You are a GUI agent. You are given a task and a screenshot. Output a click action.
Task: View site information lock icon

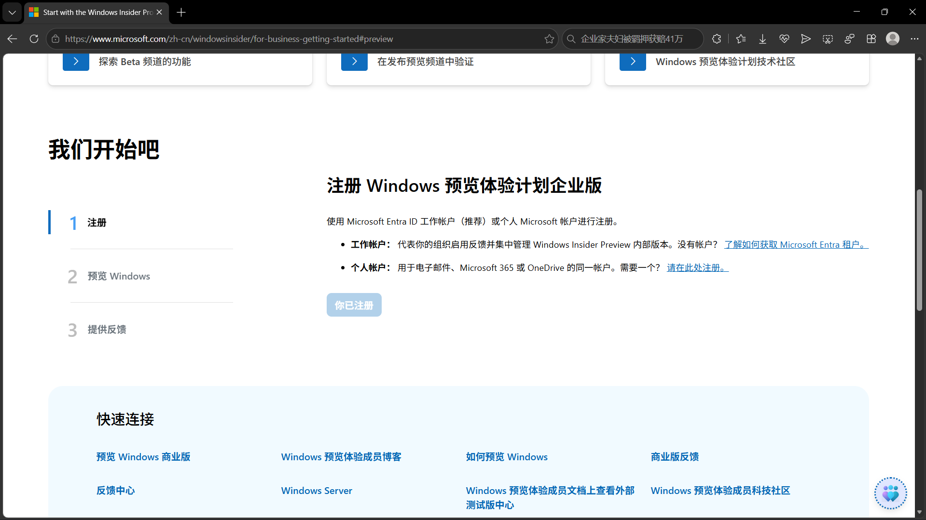(x=55, y=39)
